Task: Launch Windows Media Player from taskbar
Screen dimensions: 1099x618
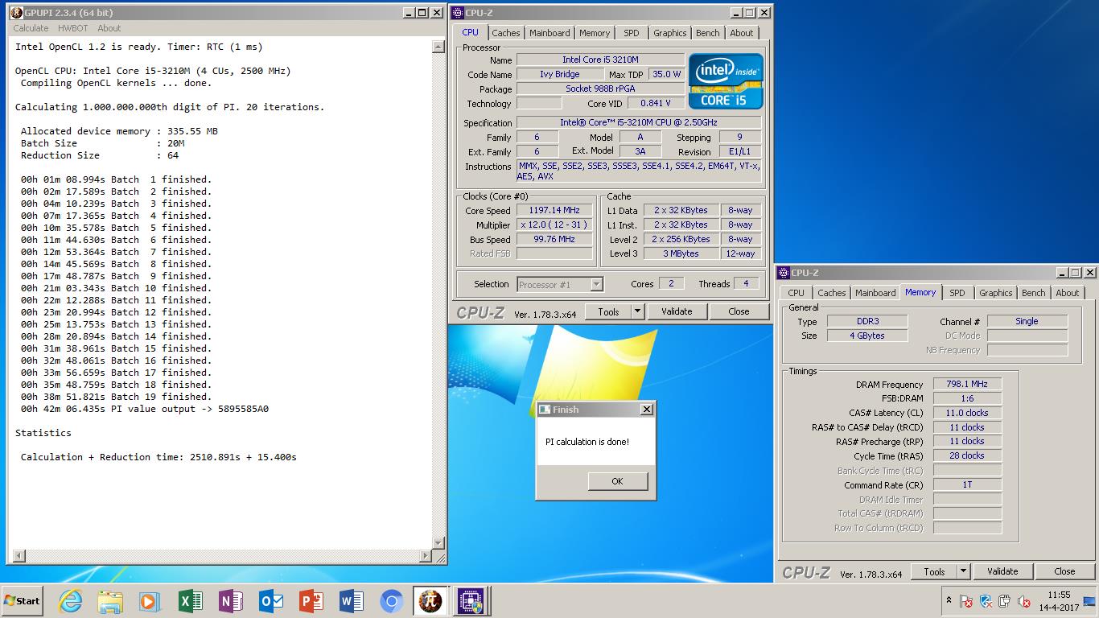Action: [150, 601]
